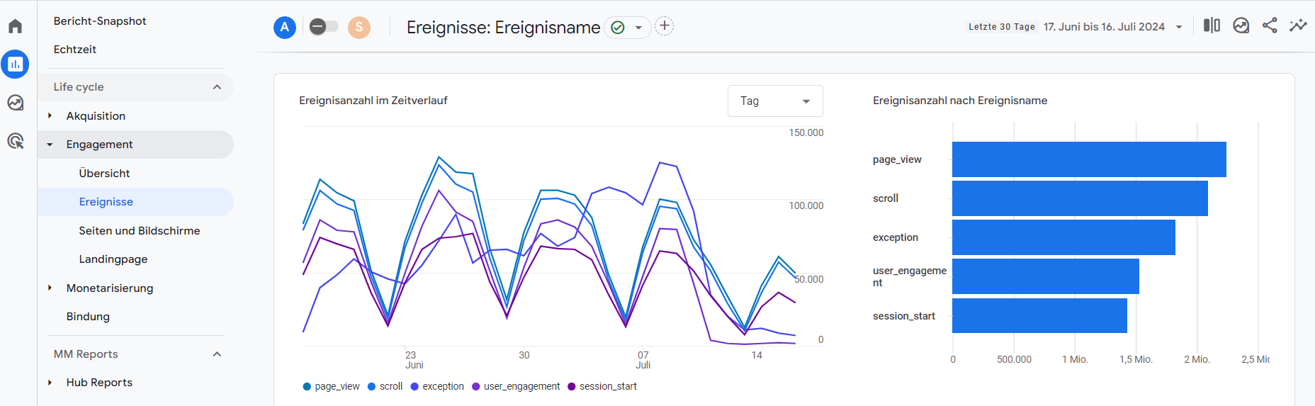1315x406 pixels.
Task: Open Seiten und Bildschirme report
Action: coord(140,231)
